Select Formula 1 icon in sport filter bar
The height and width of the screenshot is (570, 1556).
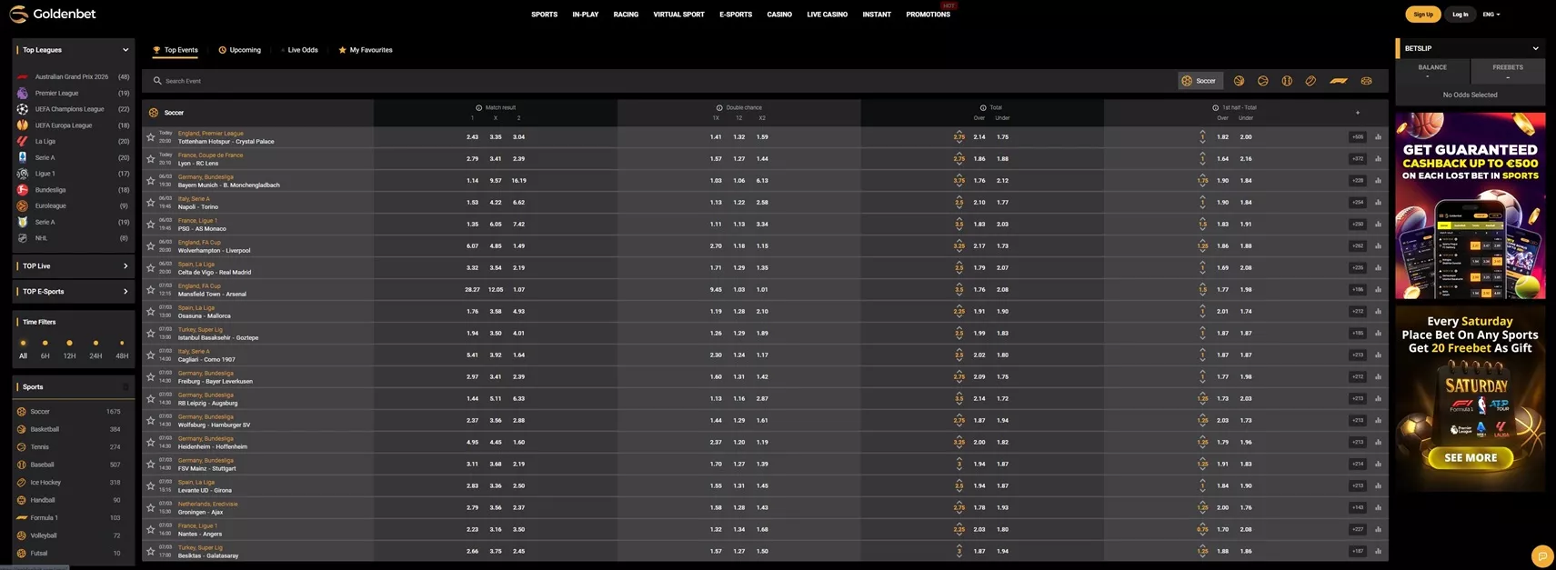[1339, 81]
